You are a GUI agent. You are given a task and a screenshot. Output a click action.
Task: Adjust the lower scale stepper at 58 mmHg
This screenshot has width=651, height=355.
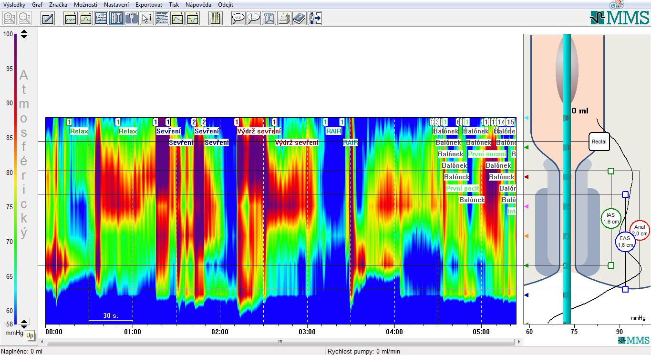[x=24, y=325]
